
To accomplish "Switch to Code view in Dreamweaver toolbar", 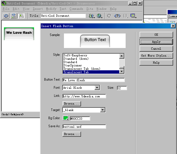I will [x=6, y=16].
